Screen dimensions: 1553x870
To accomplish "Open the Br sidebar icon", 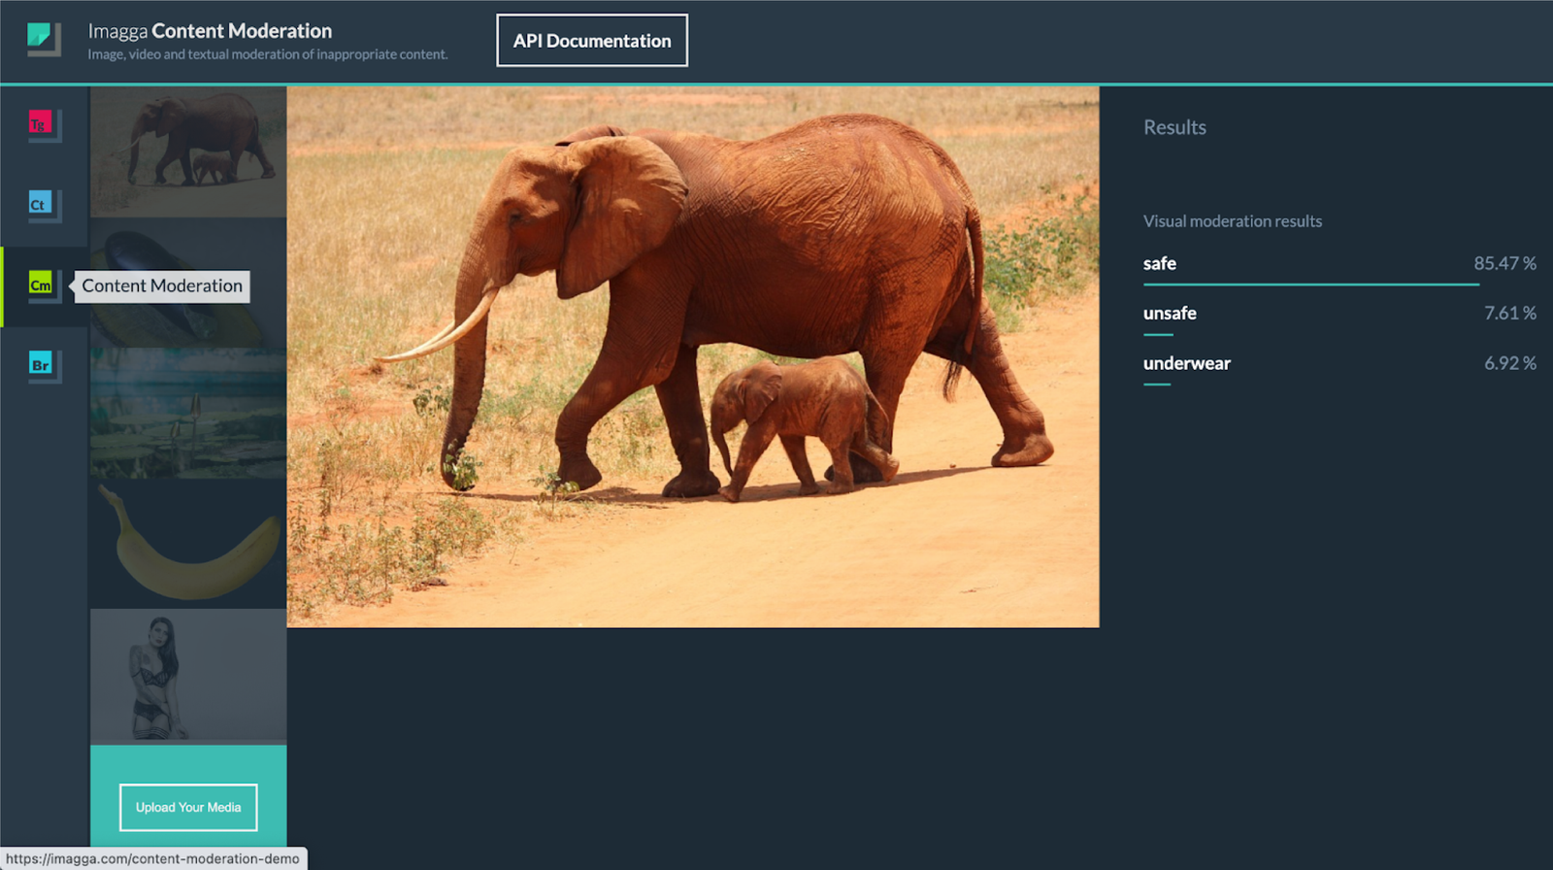I will pyautogui.click(x=41, y=366).
